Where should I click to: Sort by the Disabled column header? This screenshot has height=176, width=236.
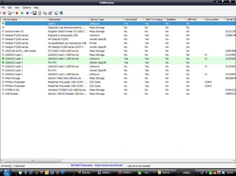(x=175, y=19)
